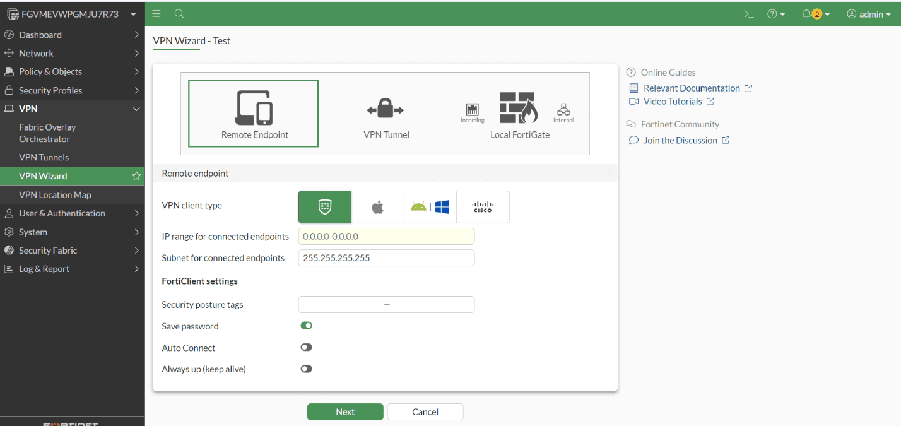Open the Relevant Documentation link
The height and width of the screenshot is (426, 901).
point(692,88)
